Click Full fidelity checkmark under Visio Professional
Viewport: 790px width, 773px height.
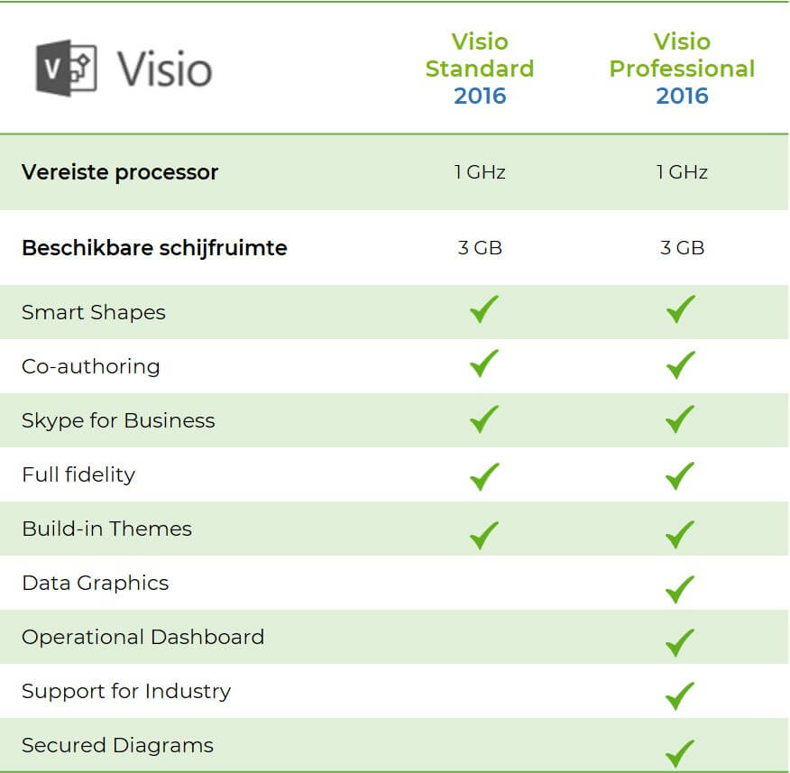coord(681,474)
